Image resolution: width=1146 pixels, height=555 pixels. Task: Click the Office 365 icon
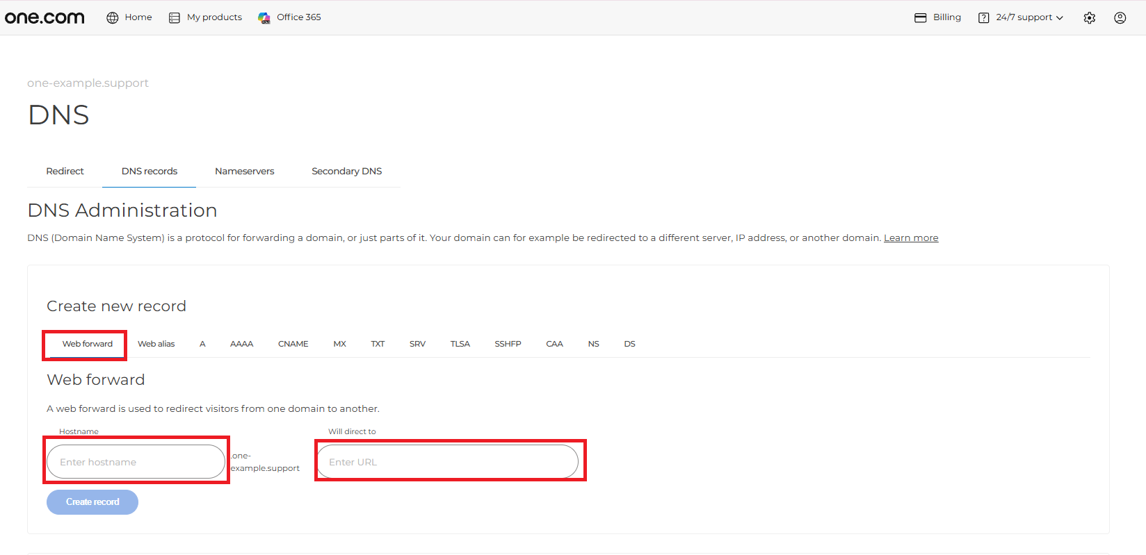click(x=264, y=17)
